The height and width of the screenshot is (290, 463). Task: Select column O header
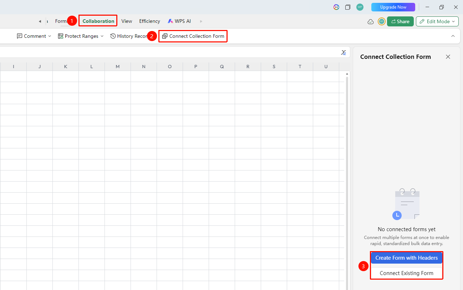click(x=170, y=67)
